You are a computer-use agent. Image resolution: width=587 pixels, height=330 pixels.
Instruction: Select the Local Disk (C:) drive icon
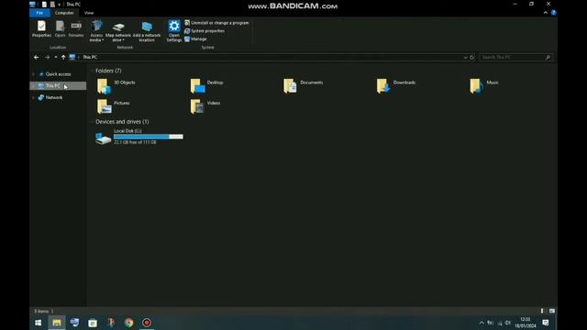(104, 138)
